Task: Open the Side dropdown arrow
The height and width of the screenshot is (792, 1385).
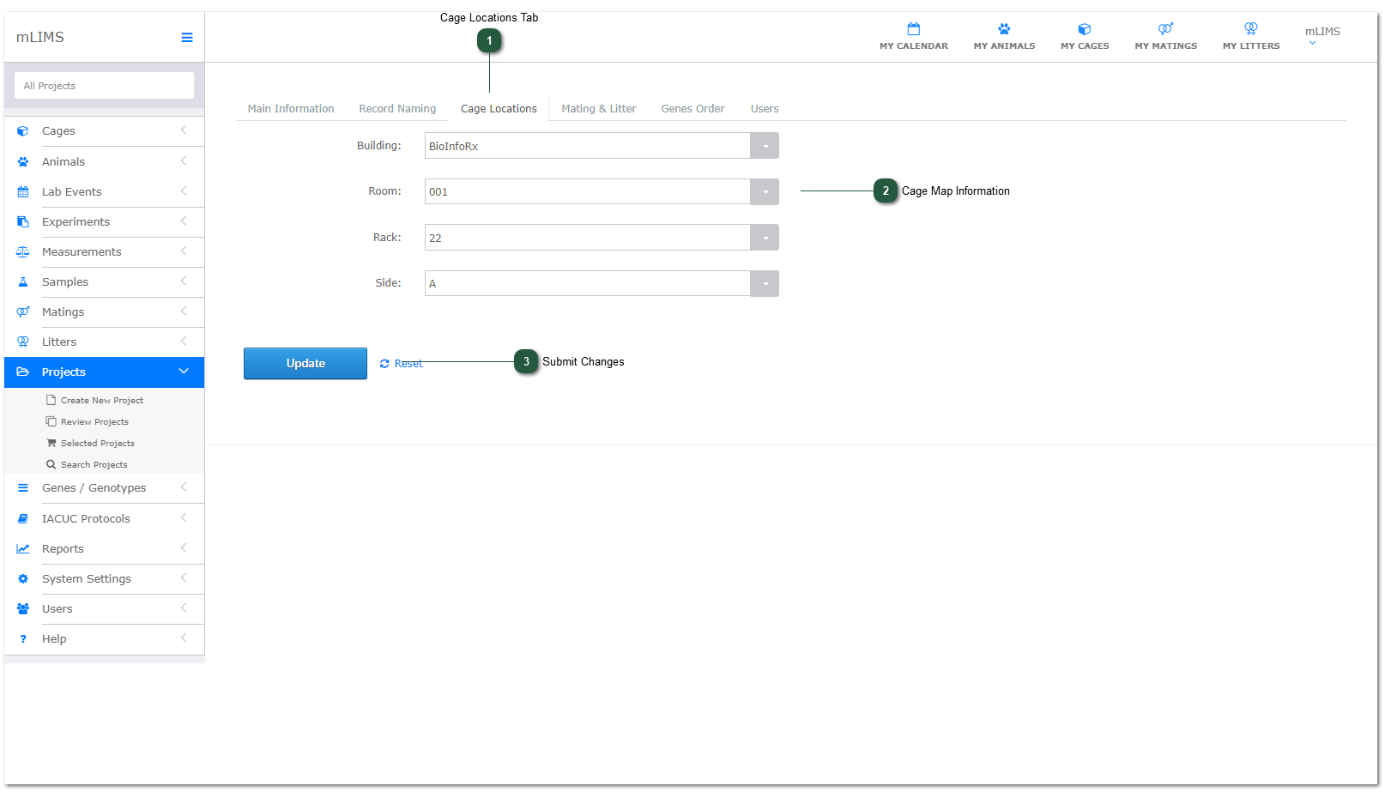Action: pyautogui.click(x=765, y=283)
